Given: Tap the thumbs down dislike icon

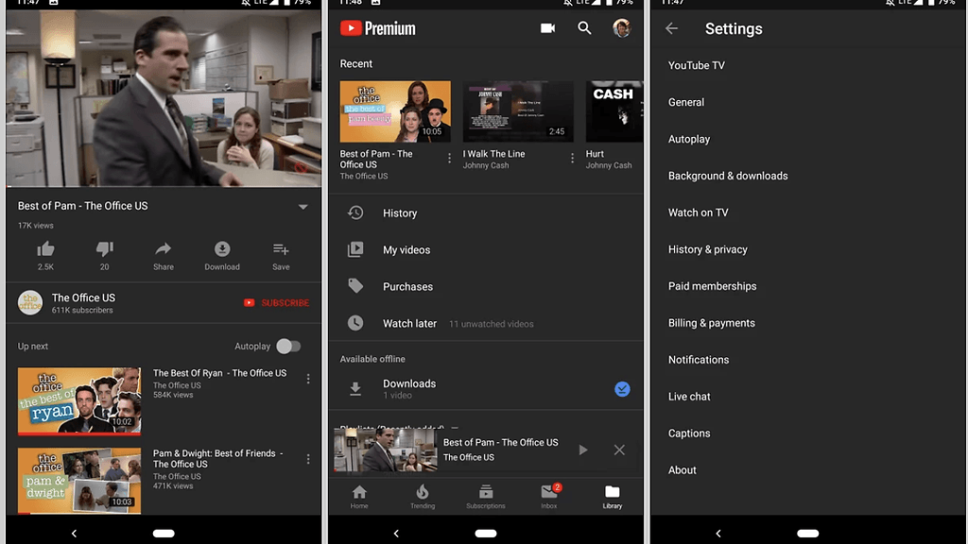Looking at the screenshot, I should [105, 249].
